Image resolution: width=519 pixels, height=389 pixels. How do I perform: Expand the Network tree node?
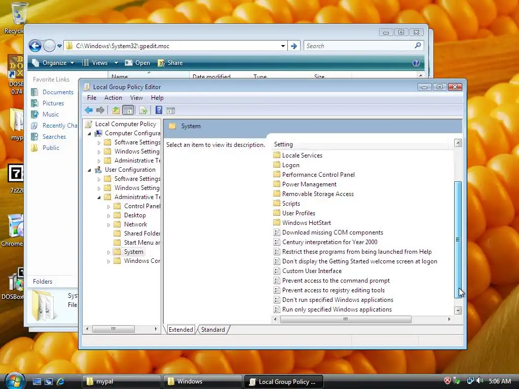(108, 225)
